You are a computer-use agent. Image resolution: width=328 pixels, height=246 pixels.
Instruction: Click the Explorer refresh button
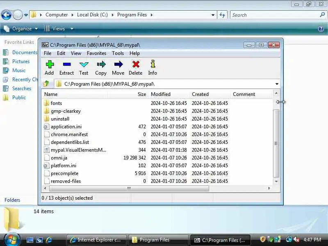222,15
